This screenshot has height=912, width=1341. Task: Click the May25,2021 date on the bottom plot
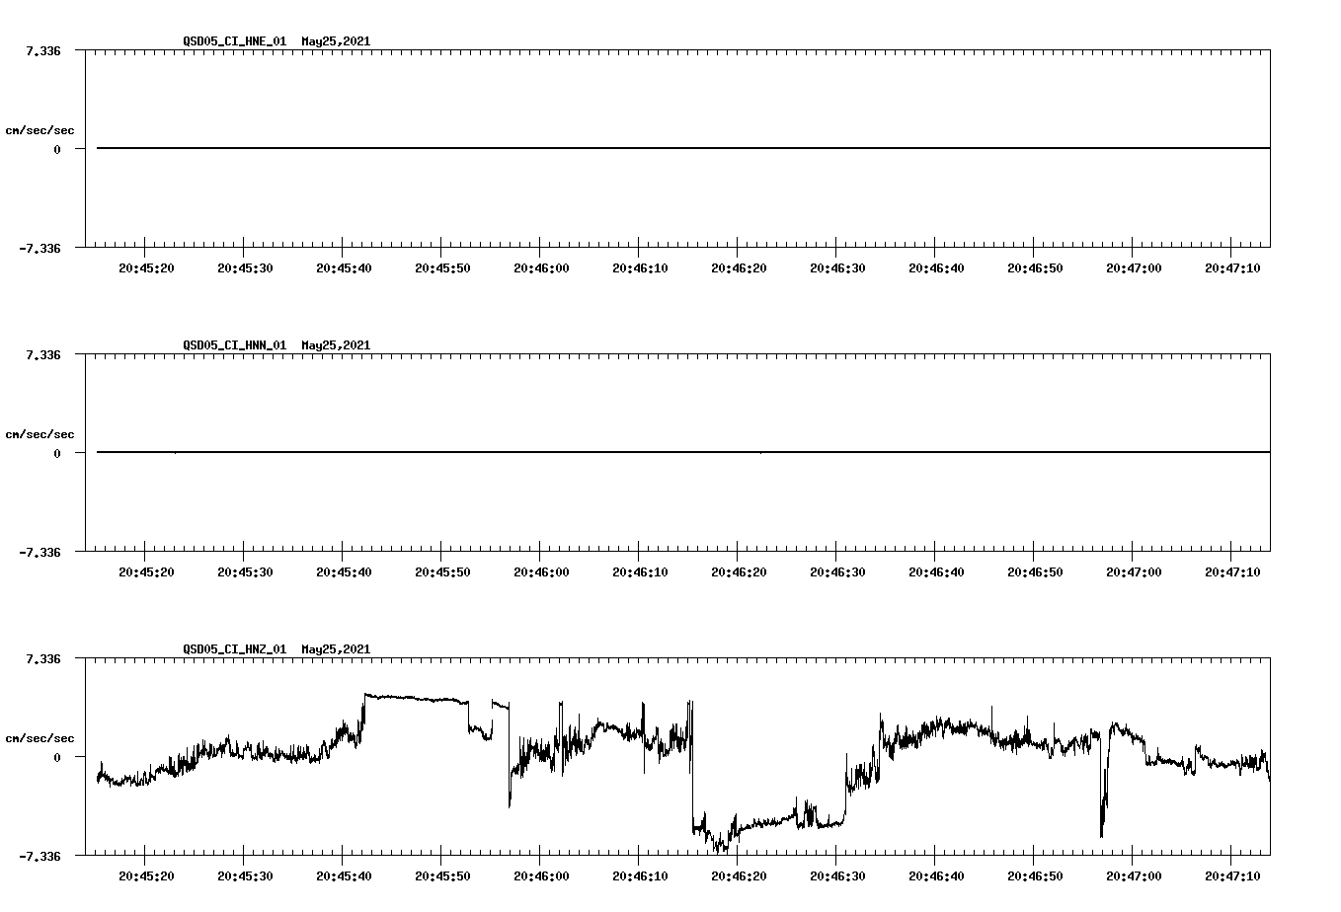point(335,649)
